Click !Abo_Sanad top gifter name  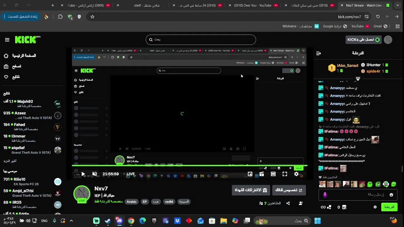point(348,66)
